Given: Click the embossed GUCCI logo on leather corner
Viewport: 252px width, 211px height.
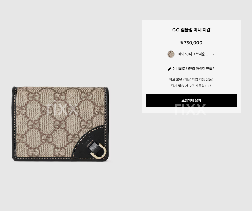Looking at the screenshot, I should click(87, 140).
